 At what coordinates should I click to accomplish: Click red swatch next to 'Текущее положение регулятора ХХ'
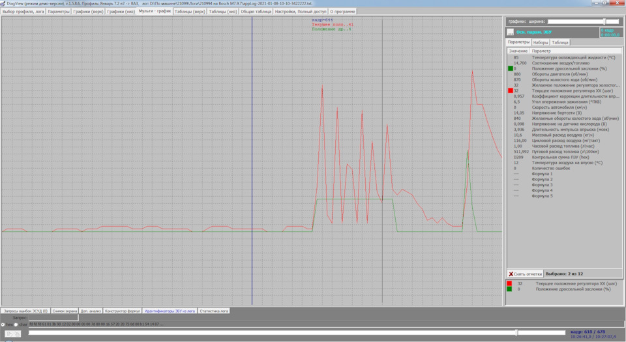pos(510,91)
